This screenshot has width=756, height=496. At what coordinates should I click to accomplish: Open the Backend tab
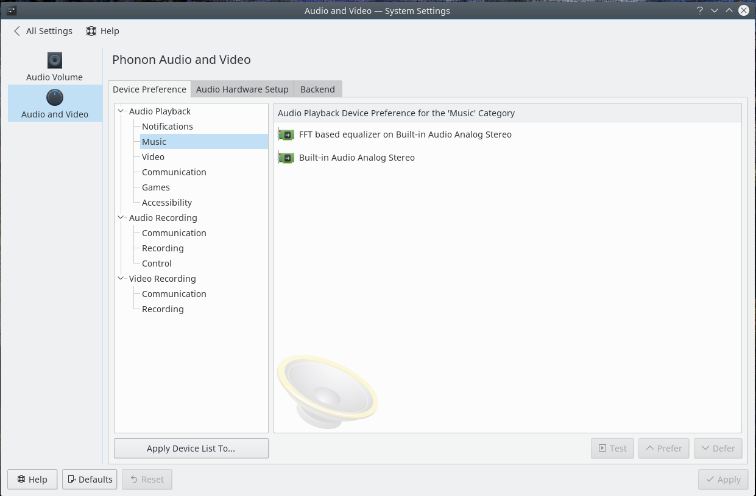[x=317, y=89]
